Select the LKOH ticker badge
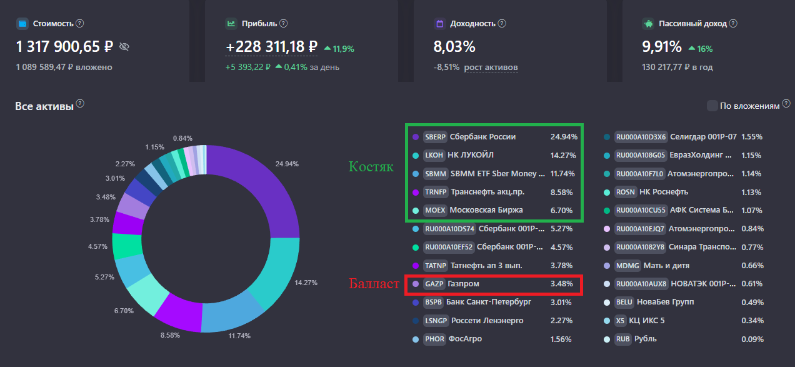 [x=434, y=155]
